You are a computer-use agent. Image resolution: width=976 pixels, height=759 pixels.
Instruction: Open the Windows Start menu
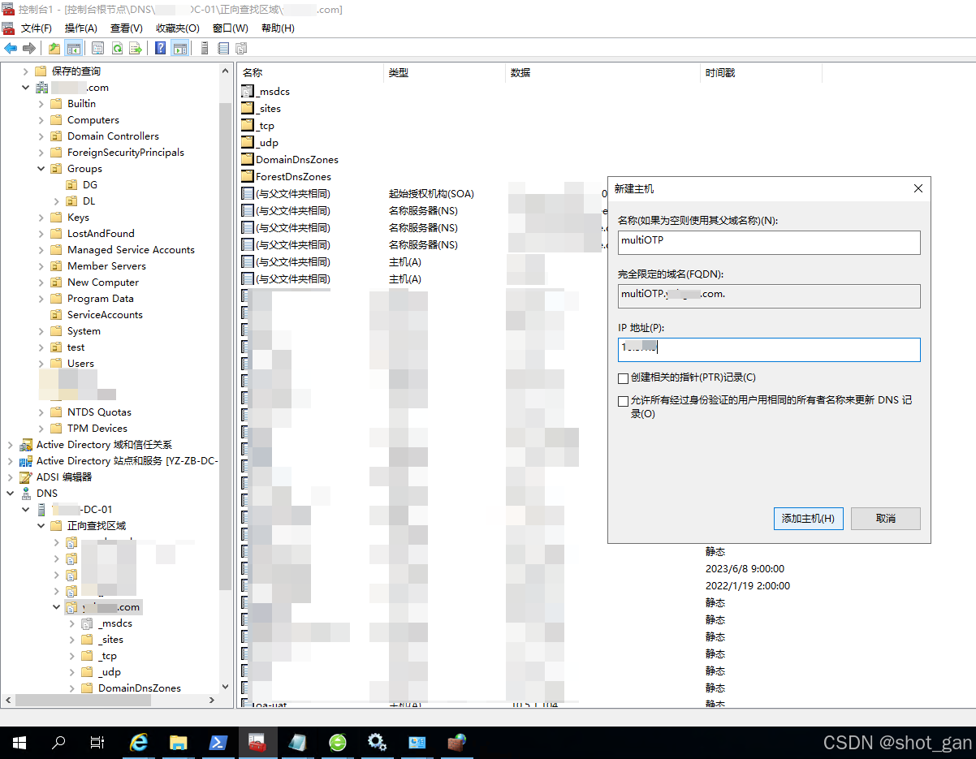click(x=19, y=743)
